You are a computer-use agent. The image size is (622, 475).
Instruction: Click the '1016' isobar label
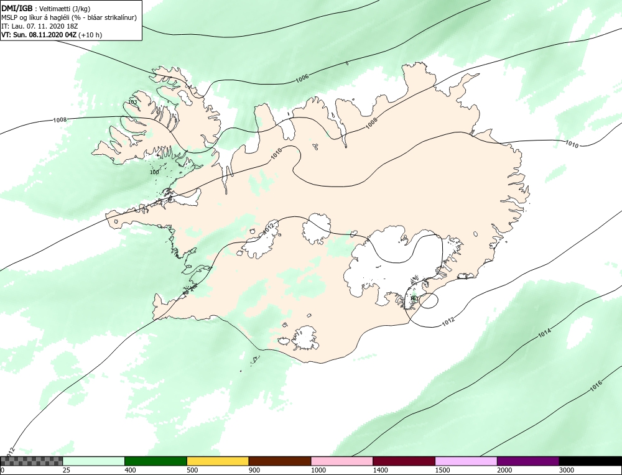(x=596, y=385)
